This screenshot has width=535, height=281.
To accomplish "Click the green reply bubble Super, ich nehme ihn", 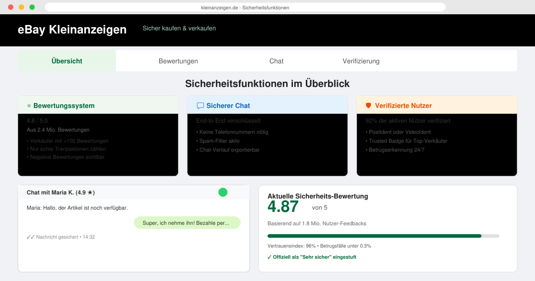I will point(187,223).
